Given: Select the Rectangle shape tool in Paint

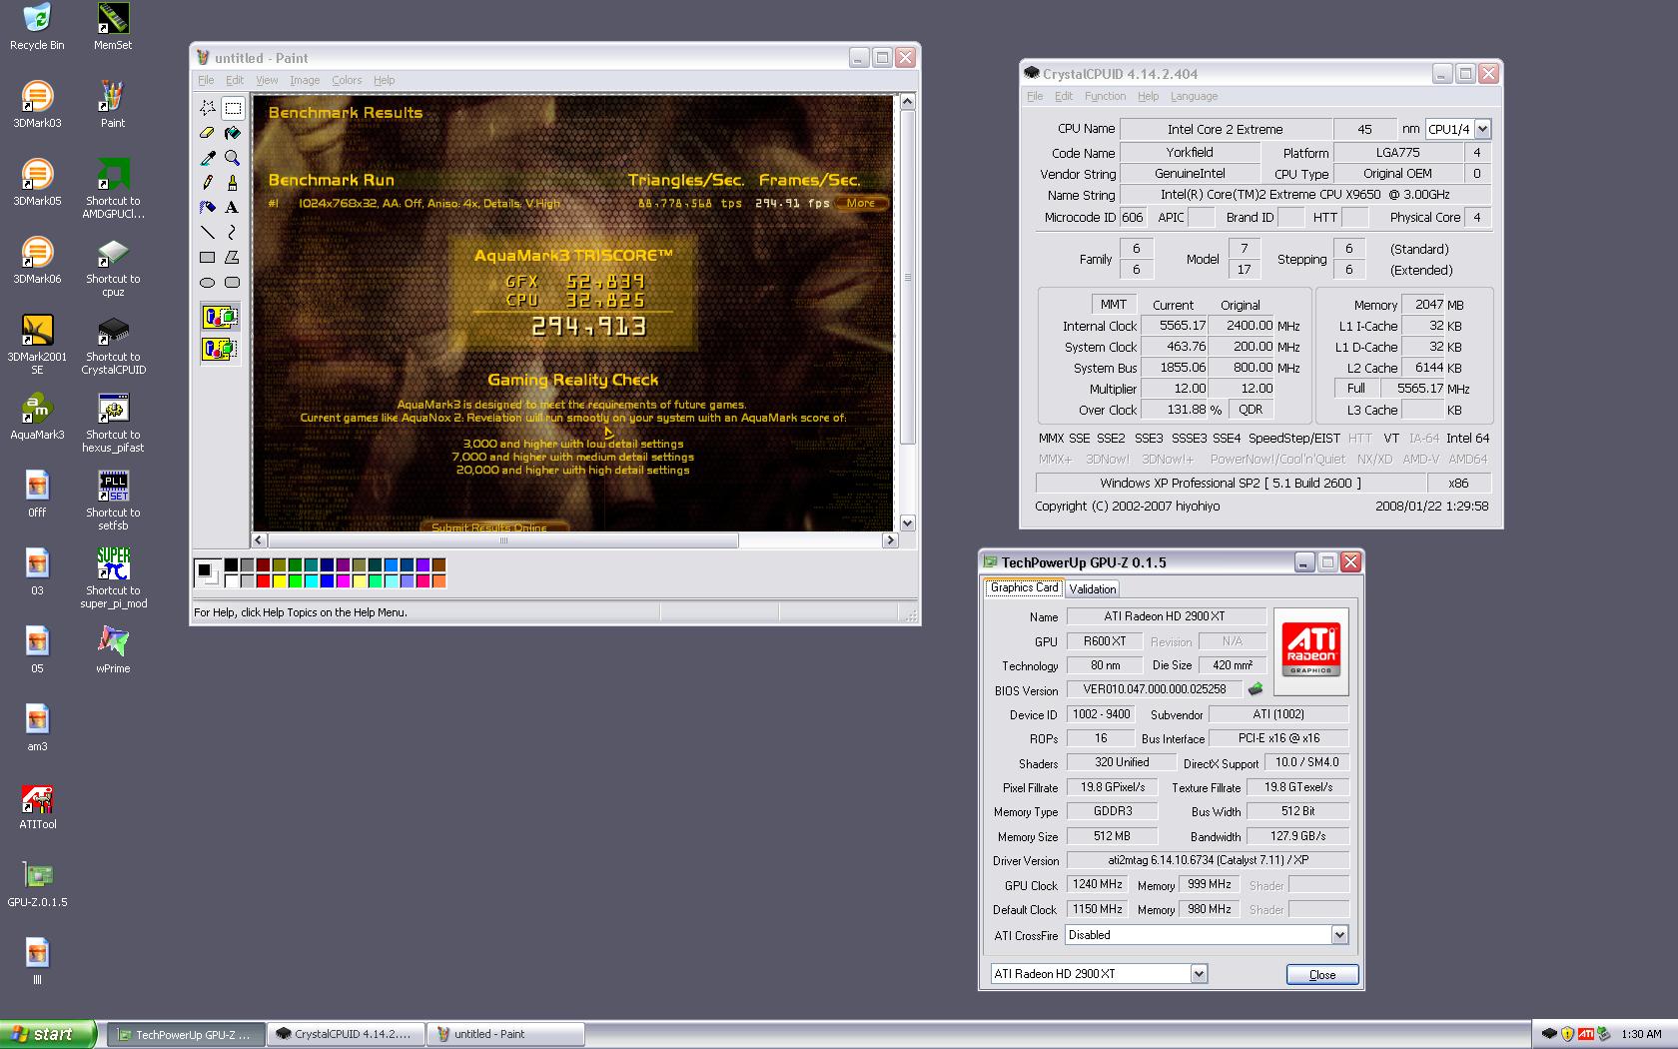Looking at the screenshot, I should [208, 258].
